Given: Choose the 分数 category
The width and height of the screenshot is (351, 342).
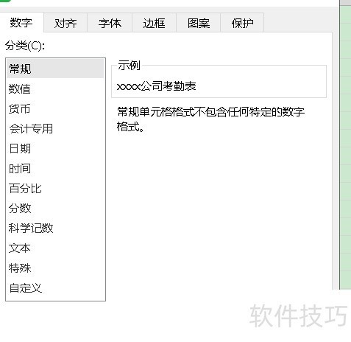Looking at the screenshot, I should point(55,209).
